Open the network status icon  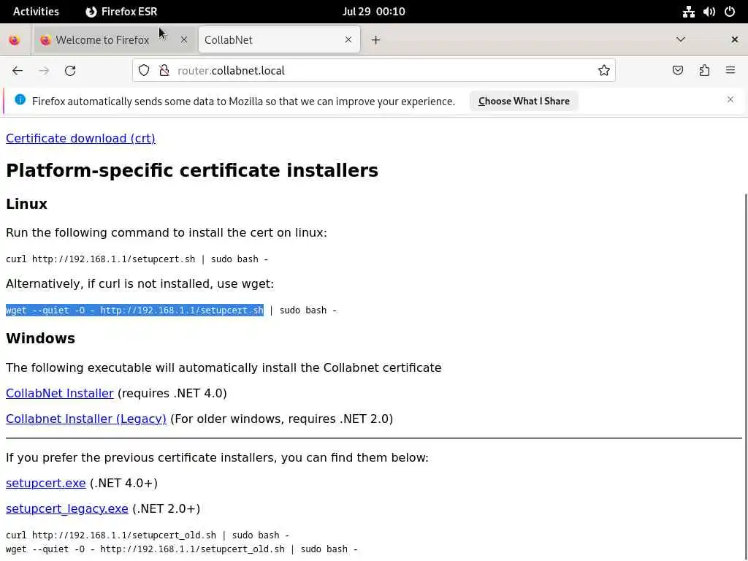[x=688, y=12]
